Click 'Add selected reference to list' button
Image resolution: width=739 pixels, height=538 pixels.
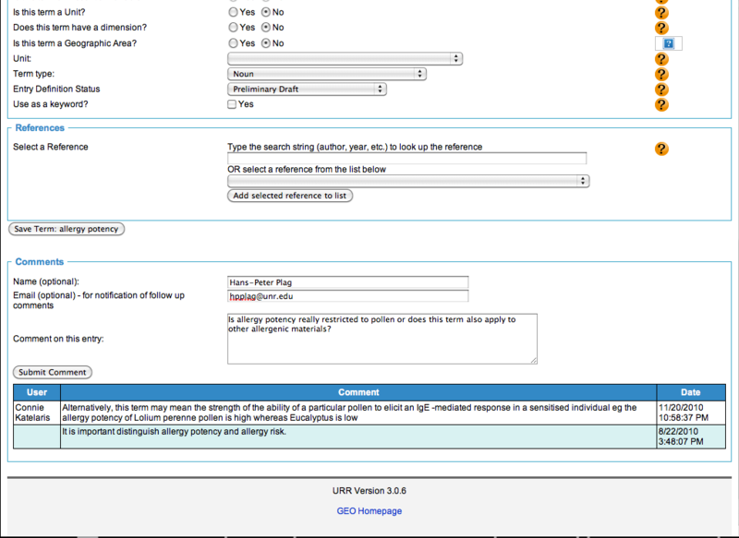pos(290,196)
